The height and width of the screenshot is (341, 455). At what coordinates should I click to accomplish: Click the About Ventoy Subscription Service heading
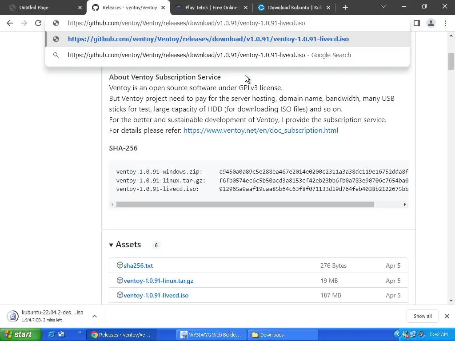(165, 77)
